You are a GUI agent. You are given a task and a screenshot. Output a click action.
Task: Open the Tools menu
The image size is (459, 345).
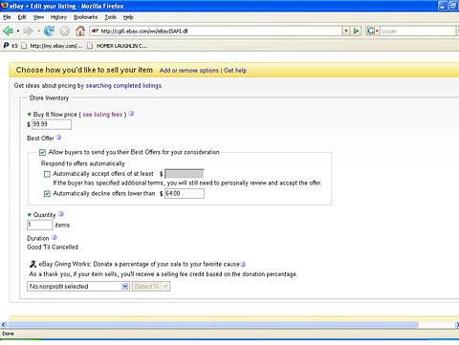pyautogui.click(x=111, y=17)
